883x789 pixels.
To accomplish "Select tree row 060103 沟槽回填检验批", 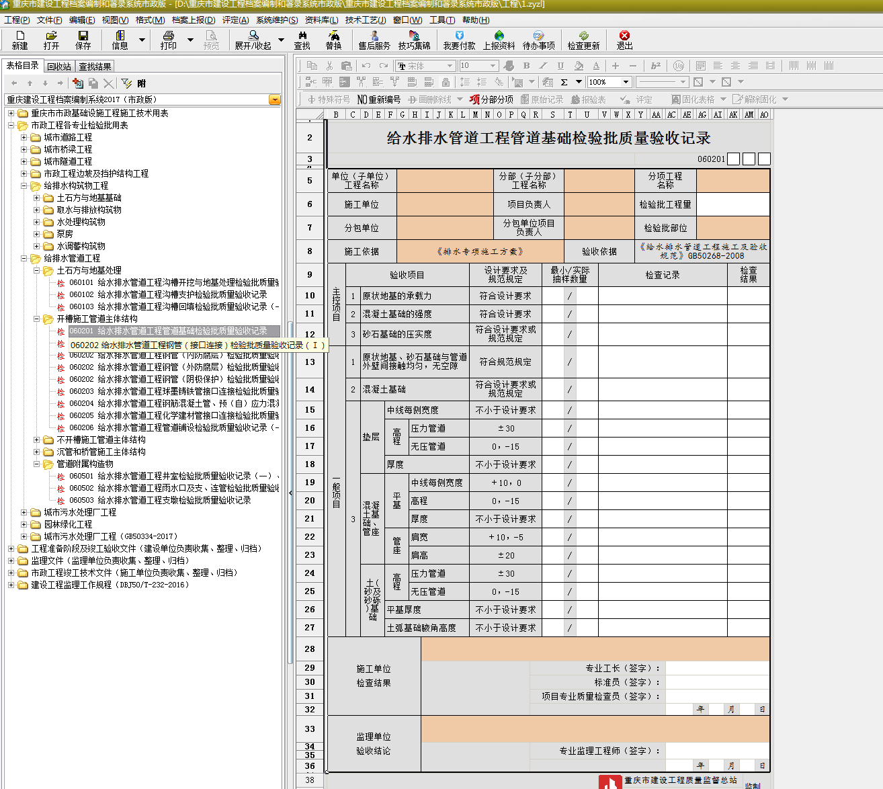I will click(173, 306).
